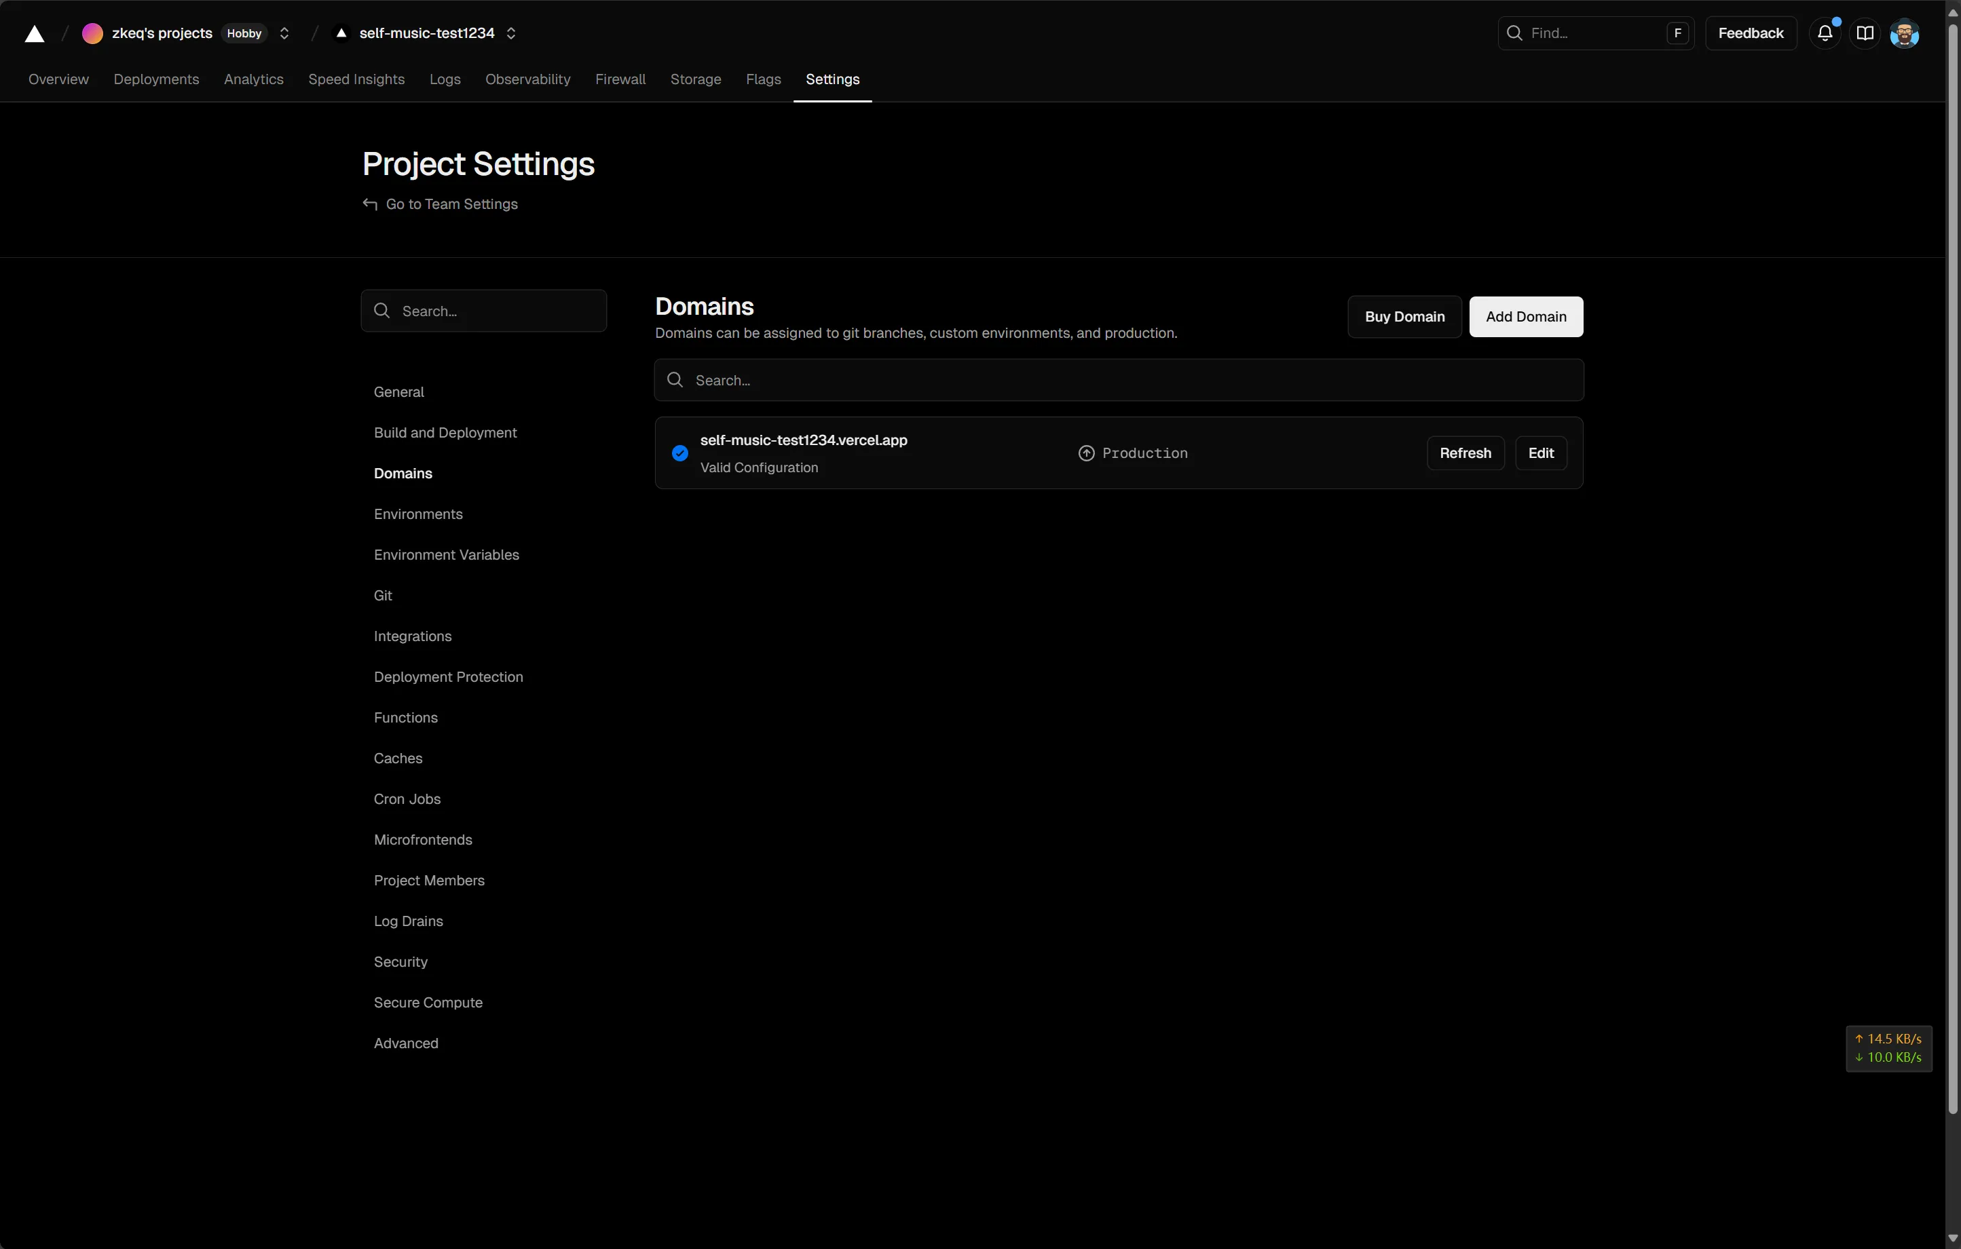Expand the team switcher chevrons
The width and height of the screenshot is (1961, 1249).
click(x=284, y=33)
